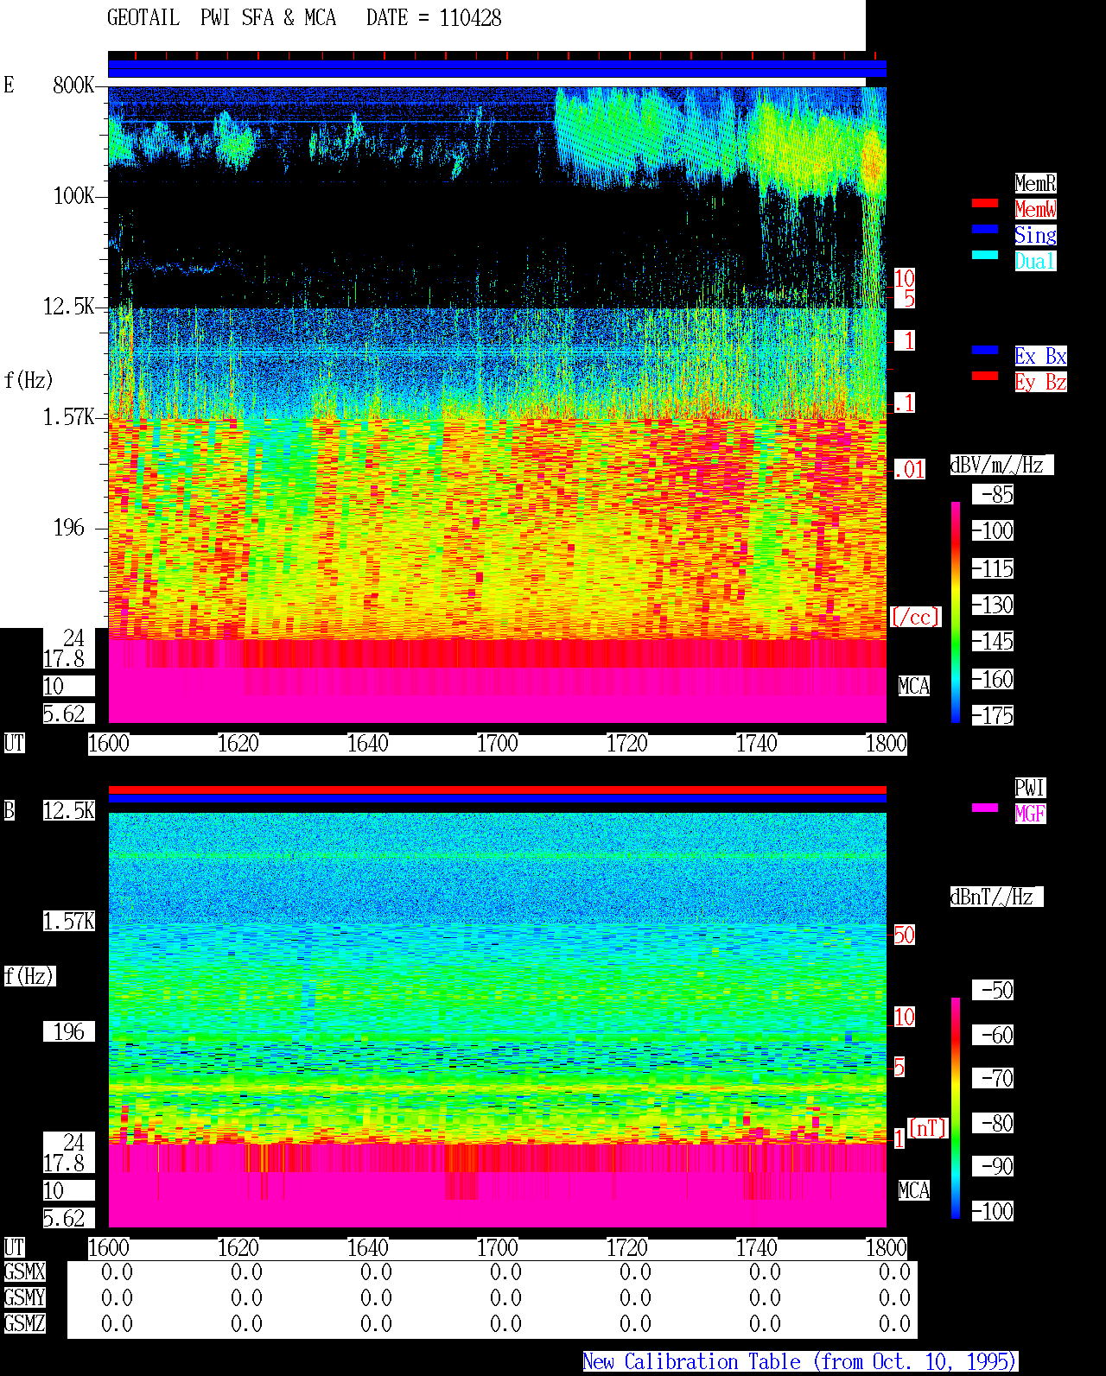
Task: Click the -90 magnetic colorbar value
Action: [994, 1166]
